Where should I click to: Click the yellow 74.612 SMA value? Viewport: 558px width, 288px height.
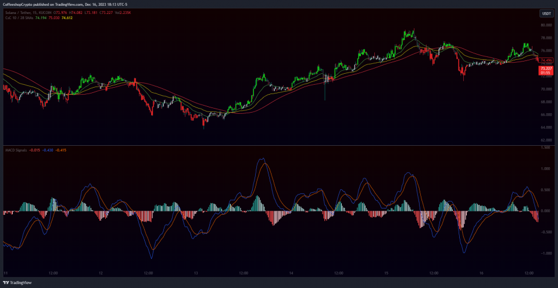pyautogui.click(x=66, y=17)
